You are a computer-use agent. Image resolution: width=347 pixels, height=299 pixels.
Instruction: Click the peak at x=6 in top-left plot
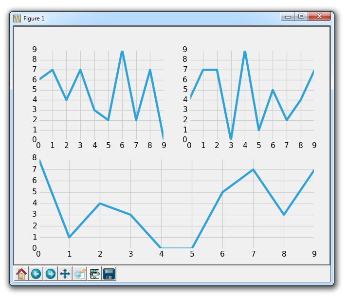pos(122,51)
